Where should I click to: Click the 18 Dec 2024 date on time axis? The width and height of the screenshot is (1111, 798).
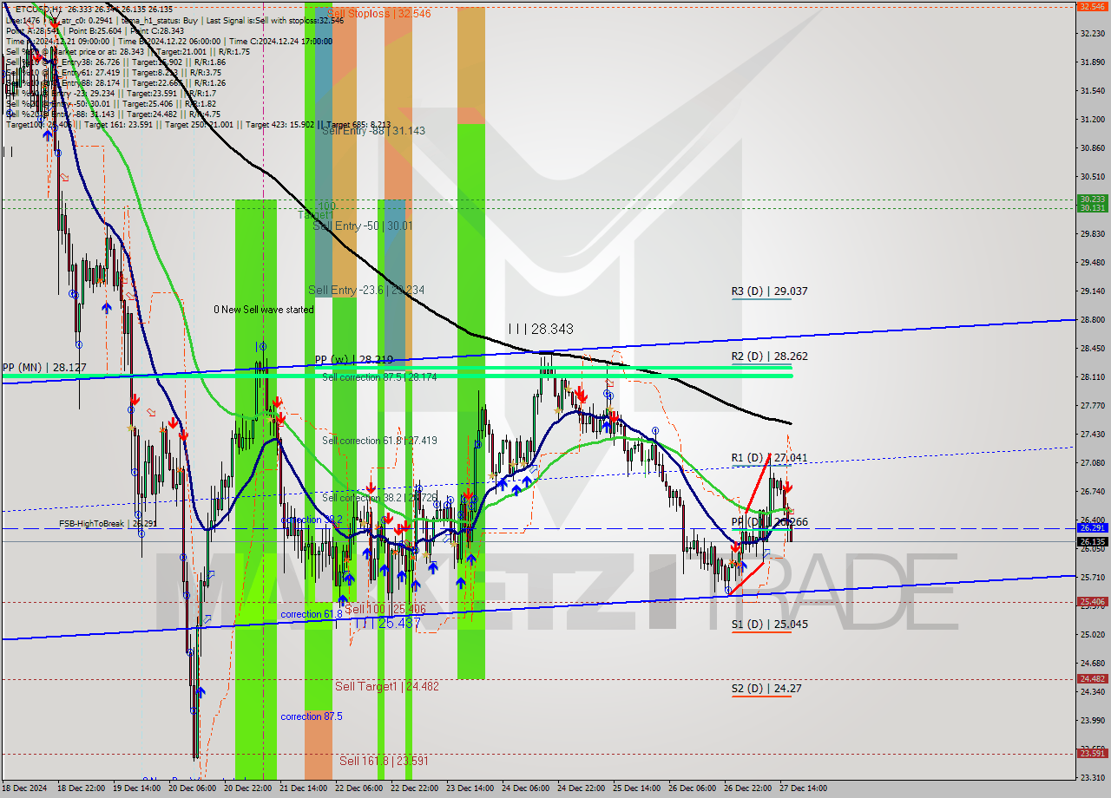[x=24, y=788]
